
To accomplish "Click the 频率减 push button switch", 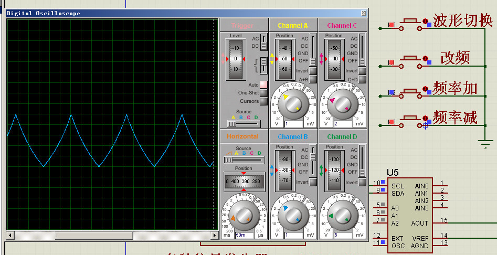I will point(411,122).
